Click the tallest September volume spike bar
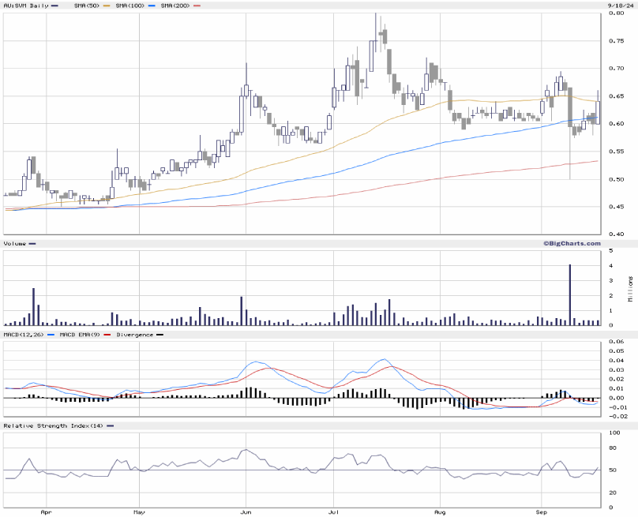 [570, 294]
